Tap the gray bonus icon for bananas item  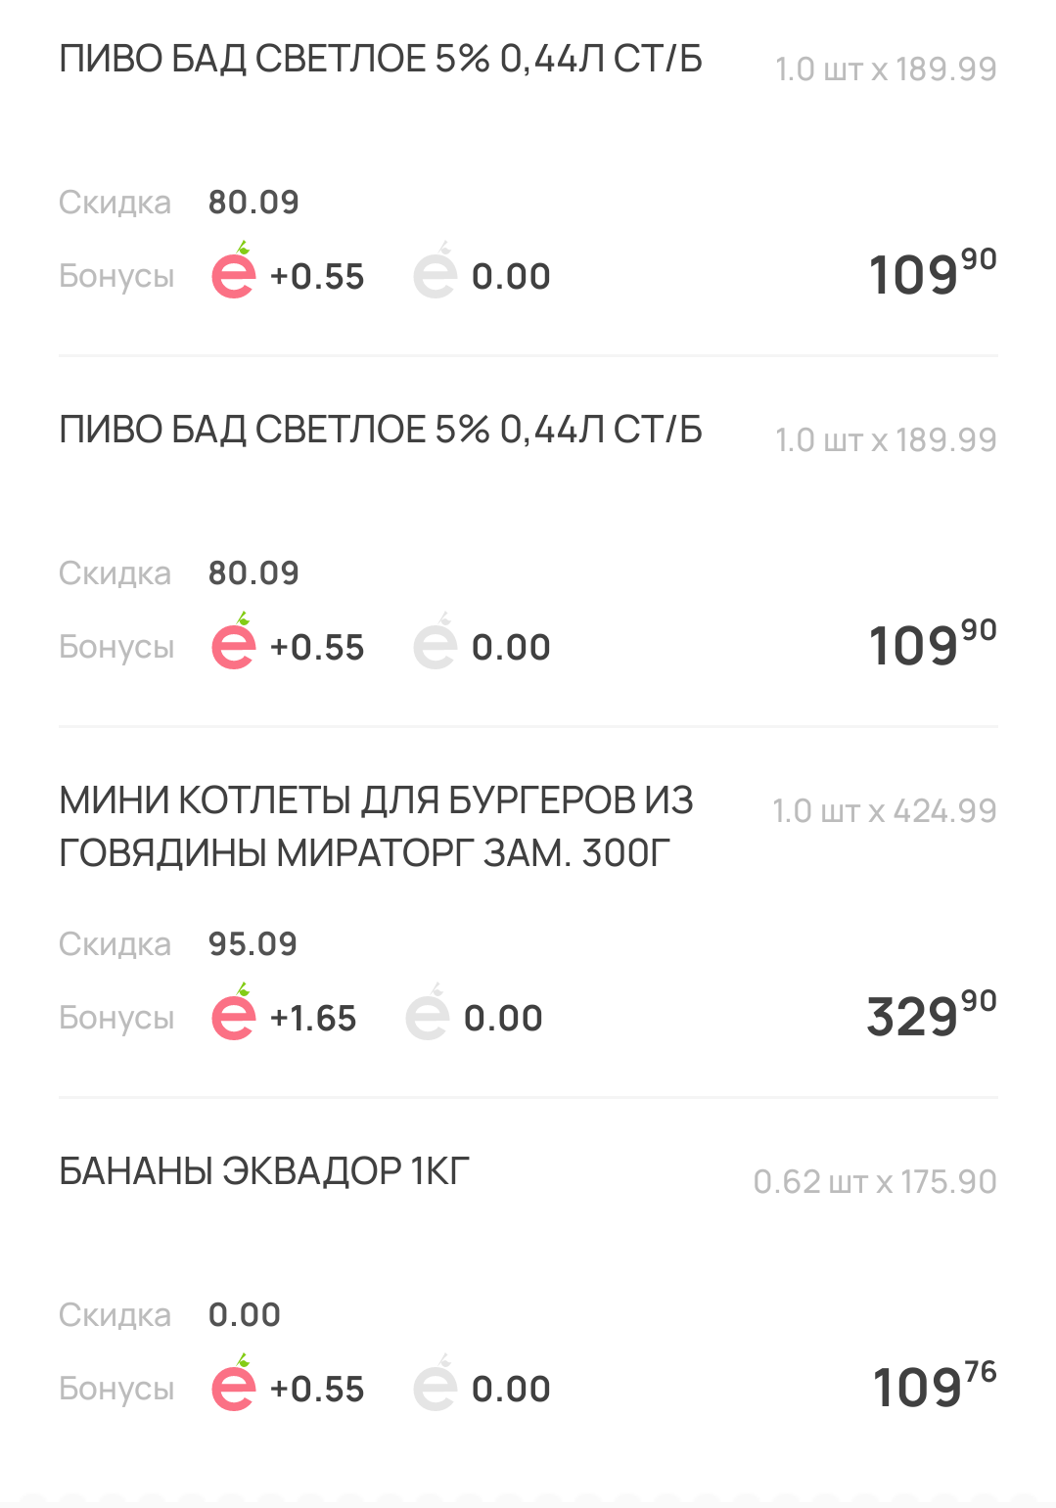click(x=436, y=1383)
